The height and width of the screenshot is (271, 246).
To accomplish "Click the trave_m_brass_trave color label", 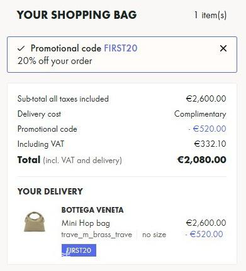I will pyautogui.click(x=97, y=235).
